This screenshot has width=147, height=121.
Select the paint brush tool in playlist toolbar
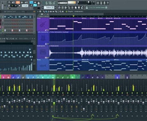(46, 11)
